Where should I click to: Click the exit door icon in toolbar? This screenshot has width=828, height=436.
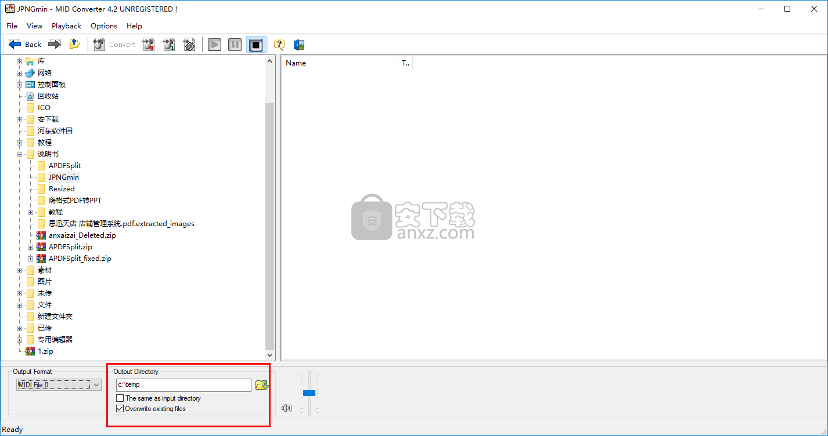click(x=299, y=45)
